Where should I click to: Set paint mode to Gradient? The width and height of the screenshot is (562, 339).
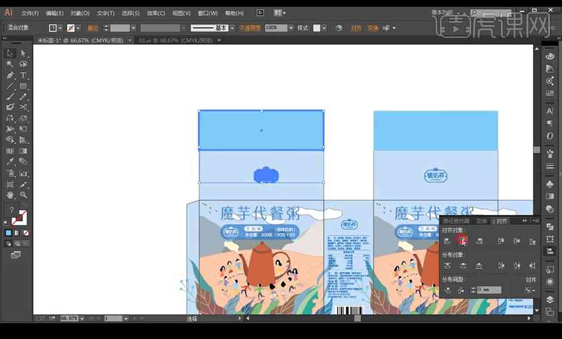point(17,233)
